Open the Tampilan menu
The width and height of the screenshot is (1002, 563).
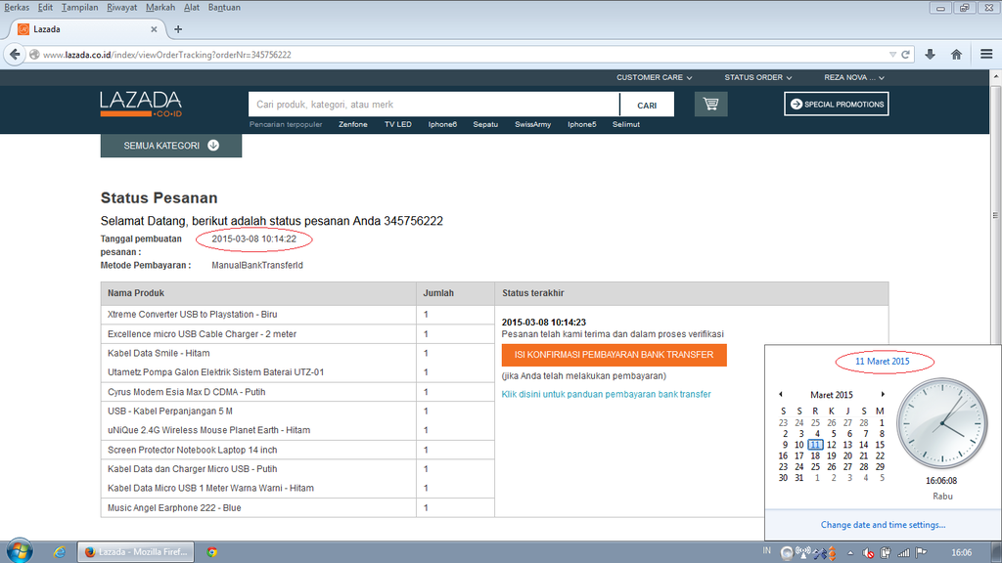pyautogui.click(x=80, y=8)
